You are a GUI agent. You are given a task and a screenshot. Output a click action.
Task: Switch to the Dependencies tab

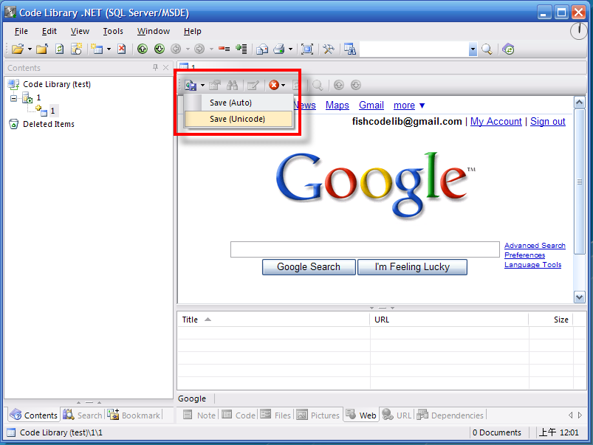(x=450, y=415)
